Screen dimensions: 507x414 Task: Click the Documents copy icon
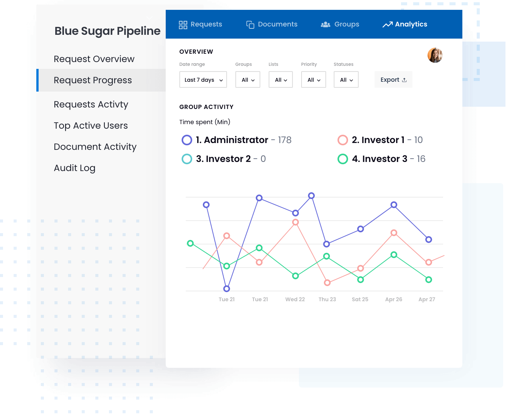pos(250,25)
